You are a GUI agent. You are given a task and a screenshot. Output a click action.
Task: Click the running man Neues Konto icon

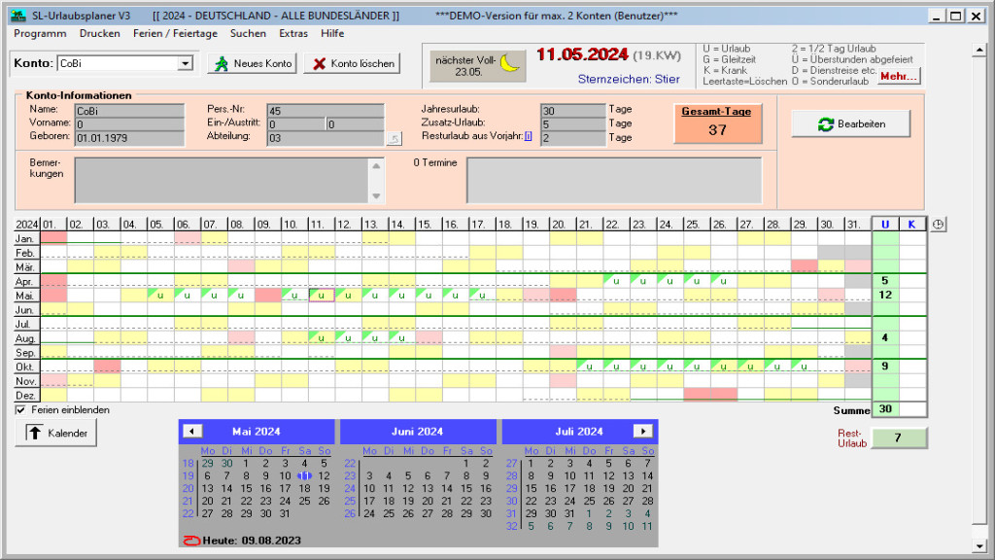pos(222,63)
